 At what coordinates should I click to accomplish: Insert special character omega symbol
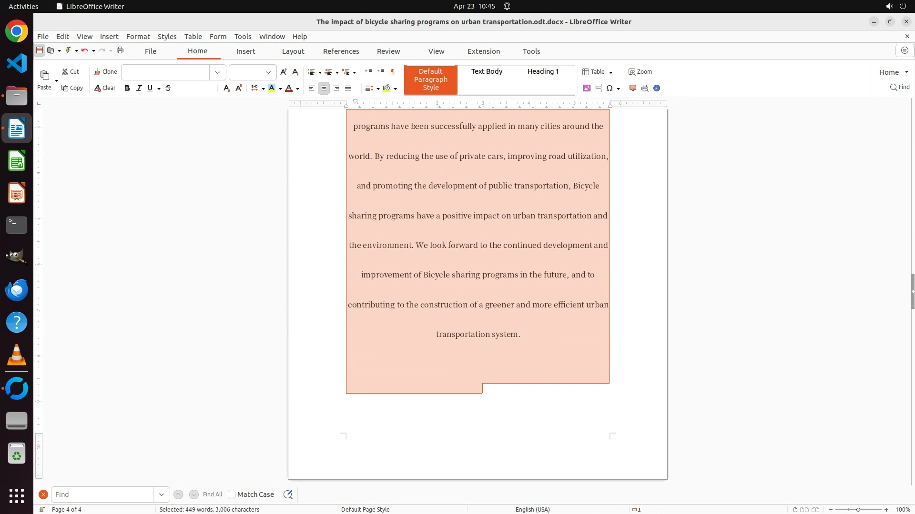609,88
